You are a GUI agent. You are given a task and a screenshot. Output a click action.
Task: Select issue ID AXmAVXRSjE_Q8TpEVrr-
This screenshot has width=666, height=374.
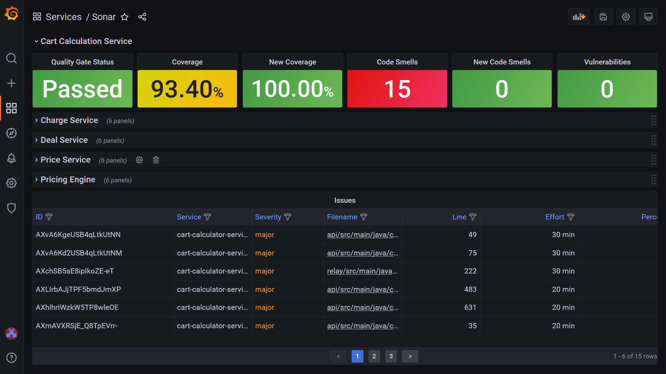(x=77, y=326)
